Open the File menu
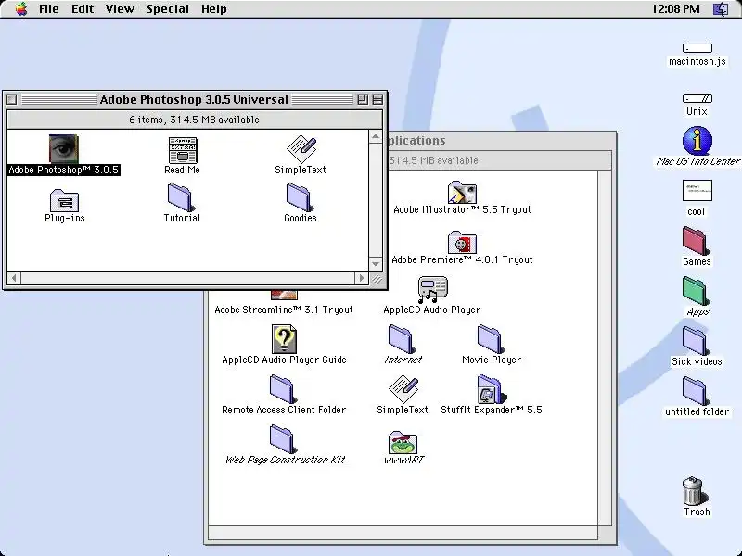 [x=49, y=9]
